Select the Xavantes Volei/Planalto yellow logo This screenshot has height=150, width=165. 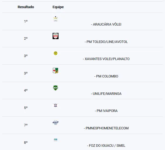click(x=56, y=53)
